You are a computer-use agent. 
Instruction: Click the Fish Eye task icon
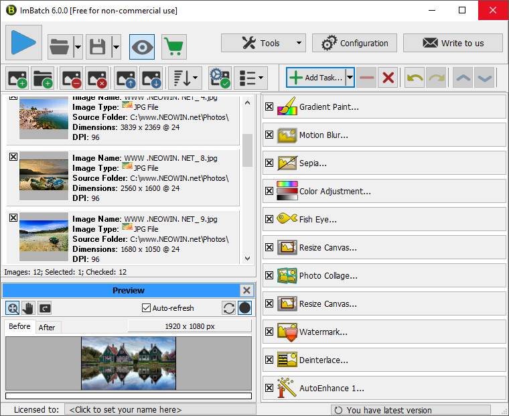[287, 218]
